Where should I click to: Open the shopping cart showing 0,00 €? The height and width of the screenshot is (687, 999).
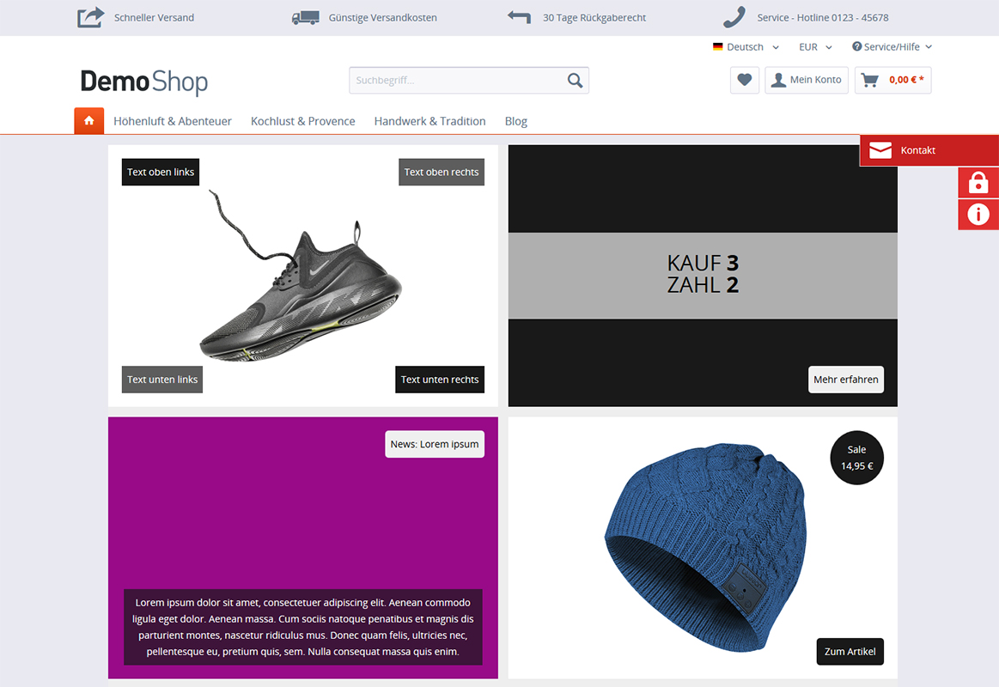click(892, 80)
